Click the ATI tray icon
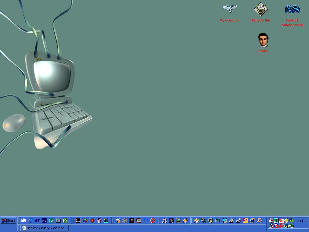This screenshot has height=232, width=309. point(281,221)
